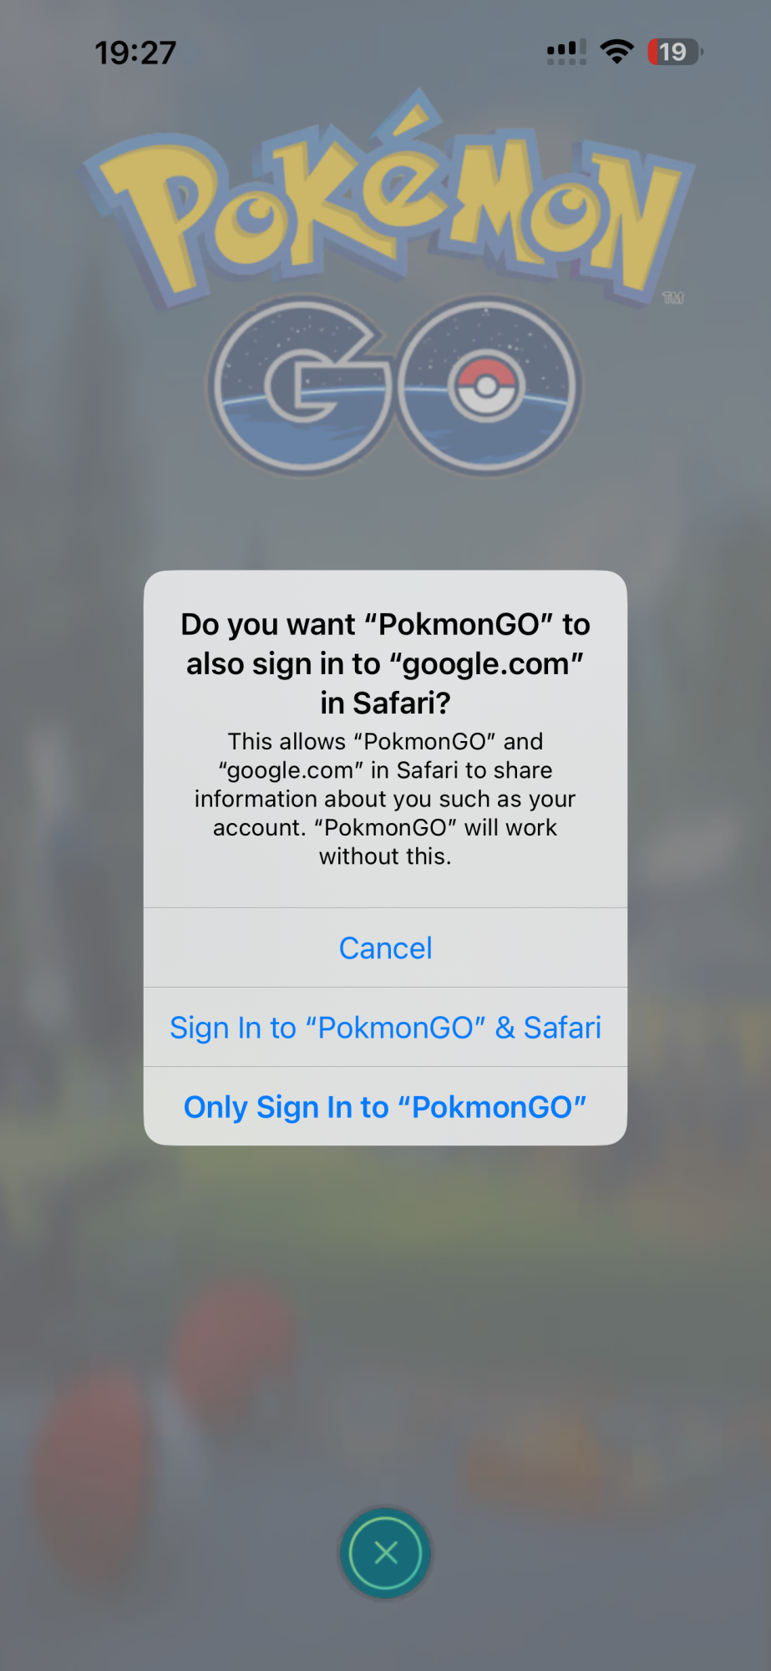Tap the TM trademark symbol
The width and height of the screenshot is (771, 1671).
click(673, 297)
